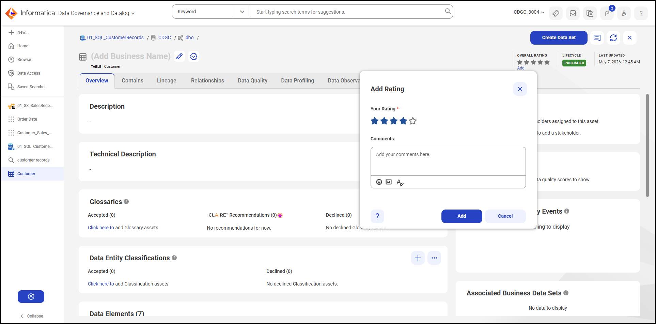
Task: Click the page vertical scrollbar
Action: [x=647, y=145]
